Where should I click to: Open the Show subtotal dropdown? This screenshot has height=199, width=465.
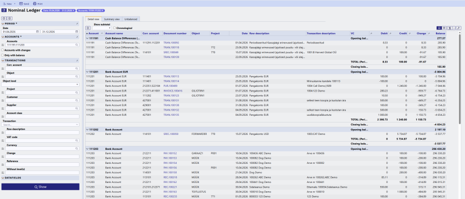click(102, 28)
